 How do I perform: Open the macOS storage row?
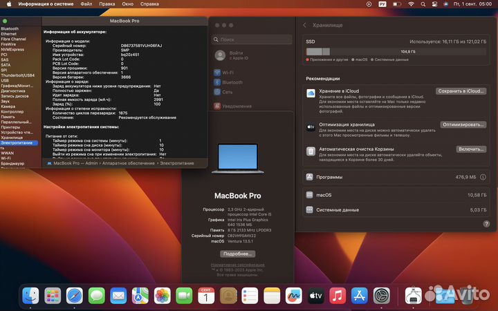tap(396, 195)
